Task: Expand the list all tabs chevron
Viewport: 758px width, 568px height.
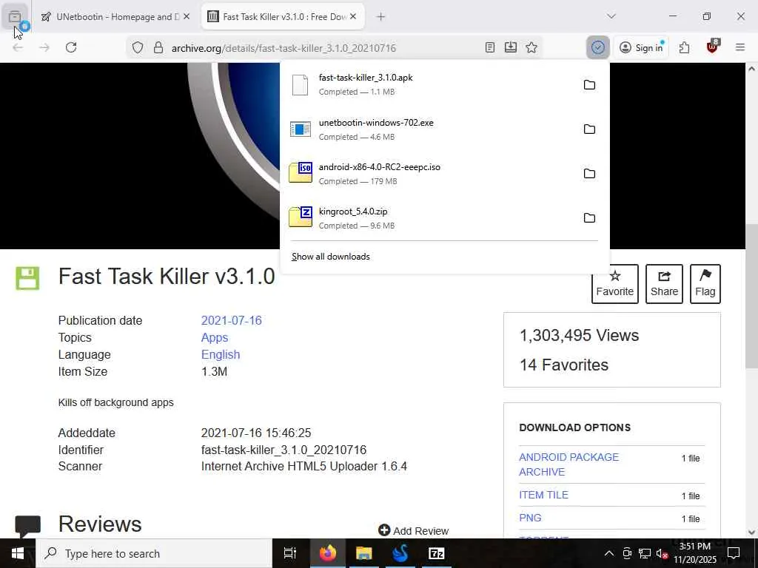Action: 611,16
